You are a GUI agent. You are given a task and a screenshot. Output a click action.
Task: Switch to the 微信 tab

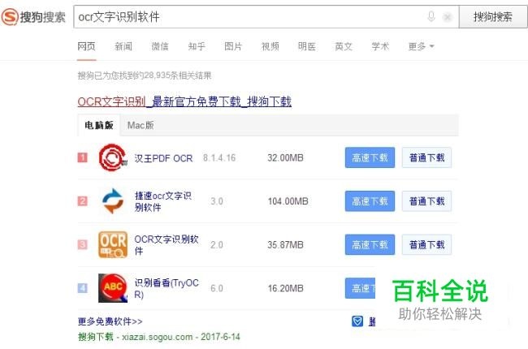160,46
